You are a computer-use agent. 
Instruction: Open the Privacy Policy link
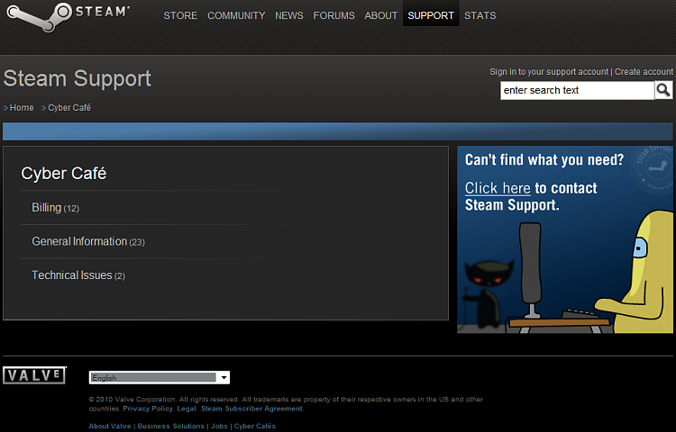coord(148,409)
